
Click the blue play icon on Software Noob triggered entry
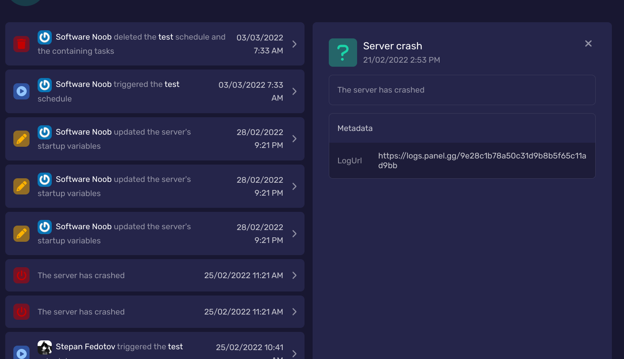[21, 91]
